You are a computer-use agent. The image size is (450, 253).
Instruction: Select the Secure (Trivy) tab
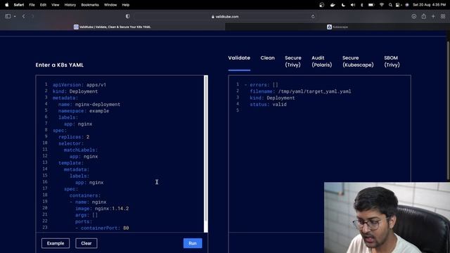(x=293, y=61)
